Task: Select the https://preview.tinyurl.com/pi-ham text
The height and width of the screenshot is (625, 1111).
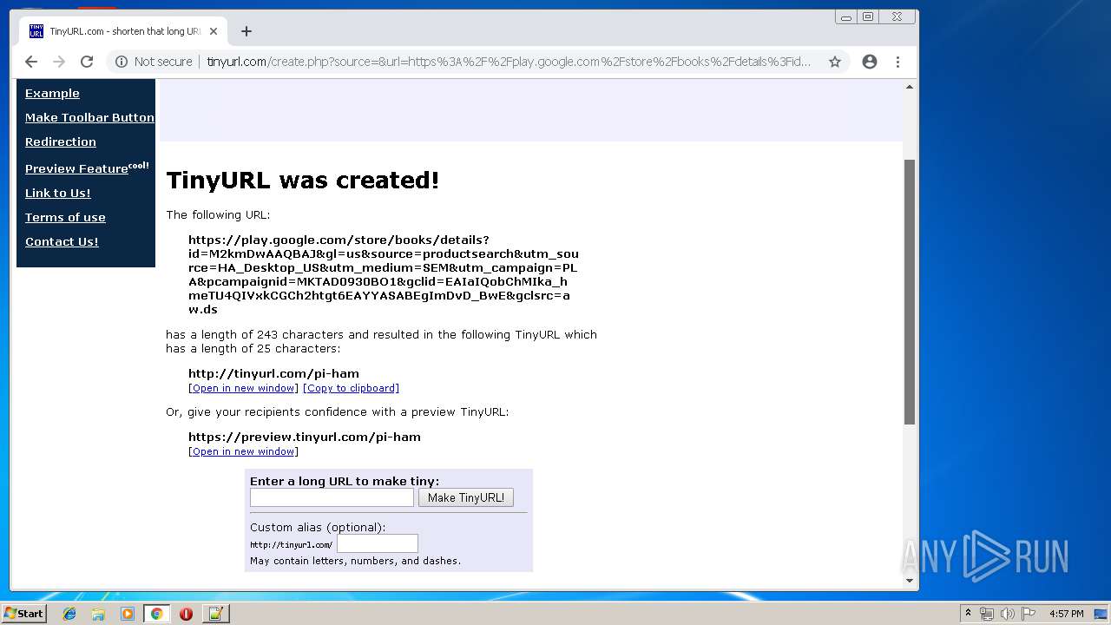Action: pyautogui.click(x=305, y=437)
